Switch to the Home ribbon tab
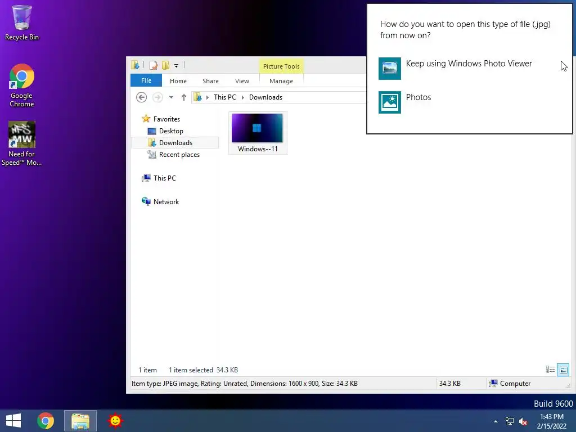The height and width of the screenshot is (432, 576). [178, 81]
